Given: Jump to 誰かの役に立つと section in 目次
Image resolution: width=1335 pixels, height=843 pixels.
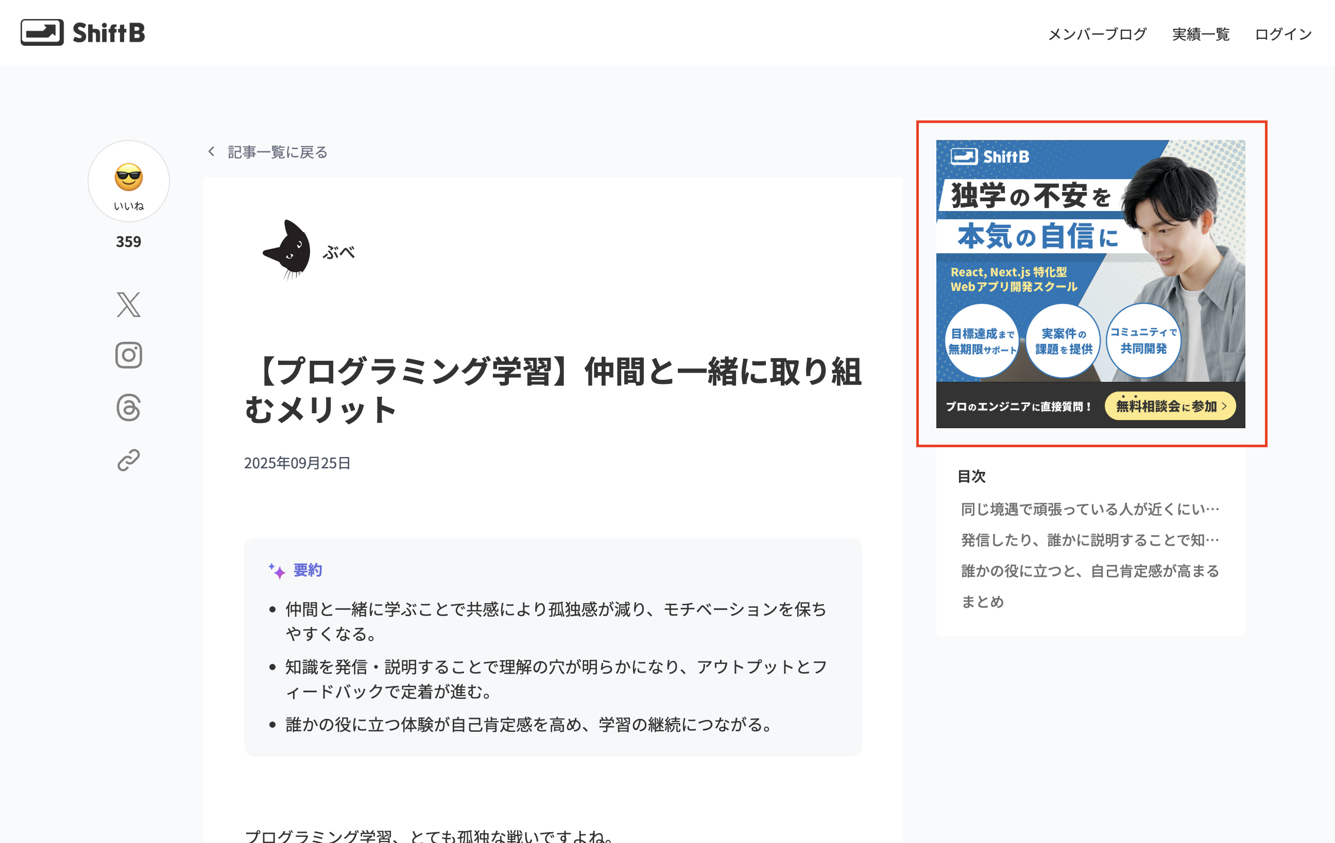Looking at the screenshot, I should tap(1089, 571).
